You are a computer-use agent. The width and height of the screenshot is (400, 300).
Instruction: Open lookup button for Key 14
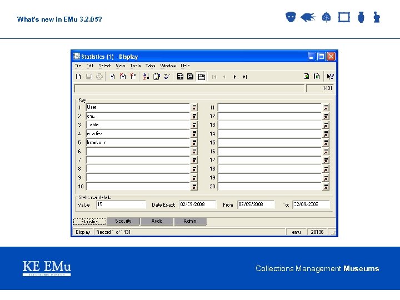point(326,134)
